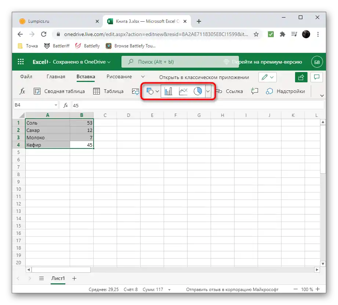Go back in browser history
This screenshot has width=338, height=305.
pyautogui.click(x=20, y=34)
